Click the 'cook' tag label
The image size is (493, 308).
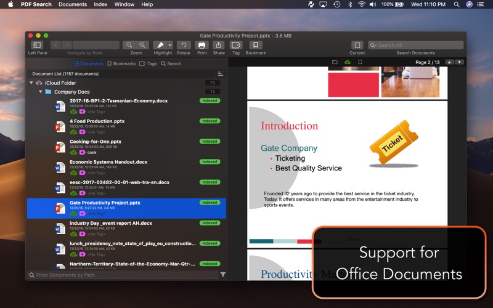click(x=92, y=152)
